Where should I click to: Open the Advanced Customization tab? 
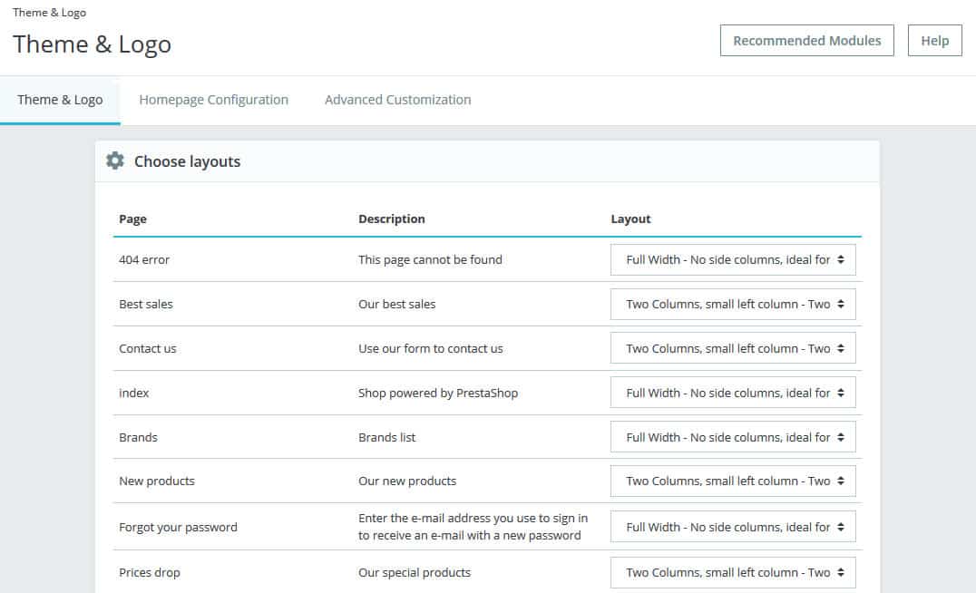[x=397, y=100]
